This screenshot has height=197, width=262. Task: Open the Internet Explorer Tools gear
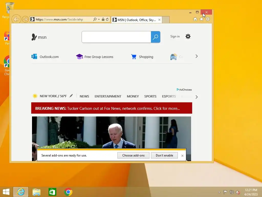(208, 19)
